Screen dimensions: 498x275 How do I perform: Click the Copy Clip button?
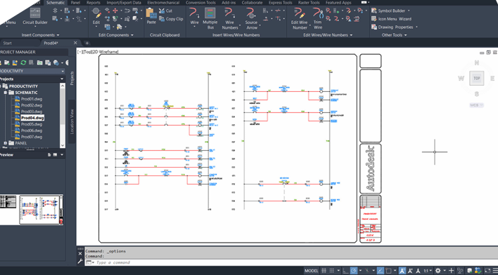[x=171, y=19]
